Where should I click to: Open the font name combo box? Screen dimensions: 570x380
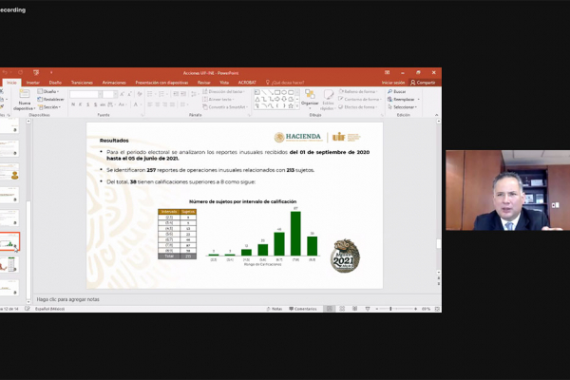tap(85, 95)
